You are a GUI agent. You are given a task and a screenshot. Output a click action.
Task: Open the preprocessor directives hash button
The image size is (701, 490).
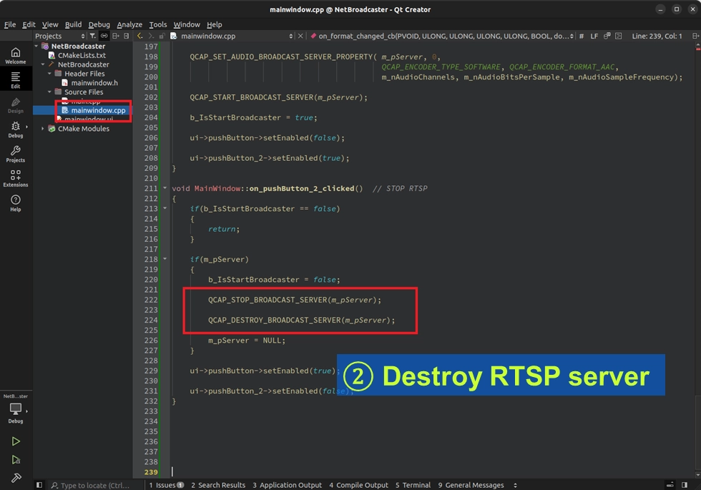point(581,36)
